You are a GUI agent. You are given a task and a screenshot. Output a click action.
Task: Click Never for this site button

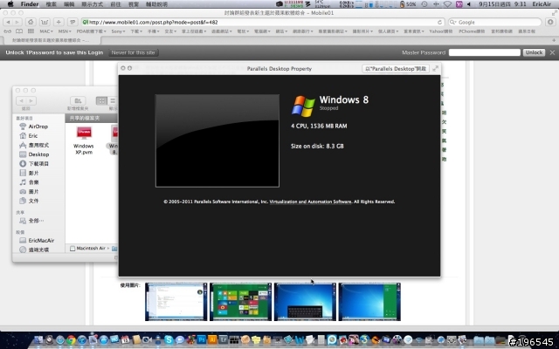133,52
